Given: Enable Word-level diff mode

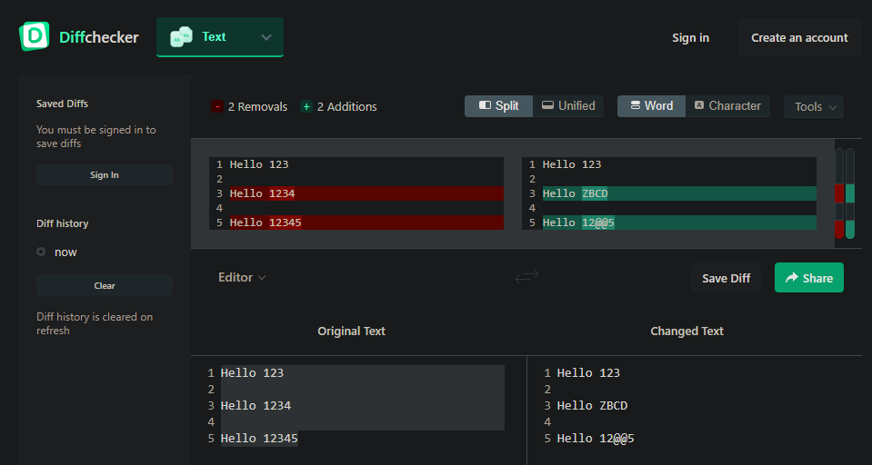Looking at the screenshot, I should 650,106.
